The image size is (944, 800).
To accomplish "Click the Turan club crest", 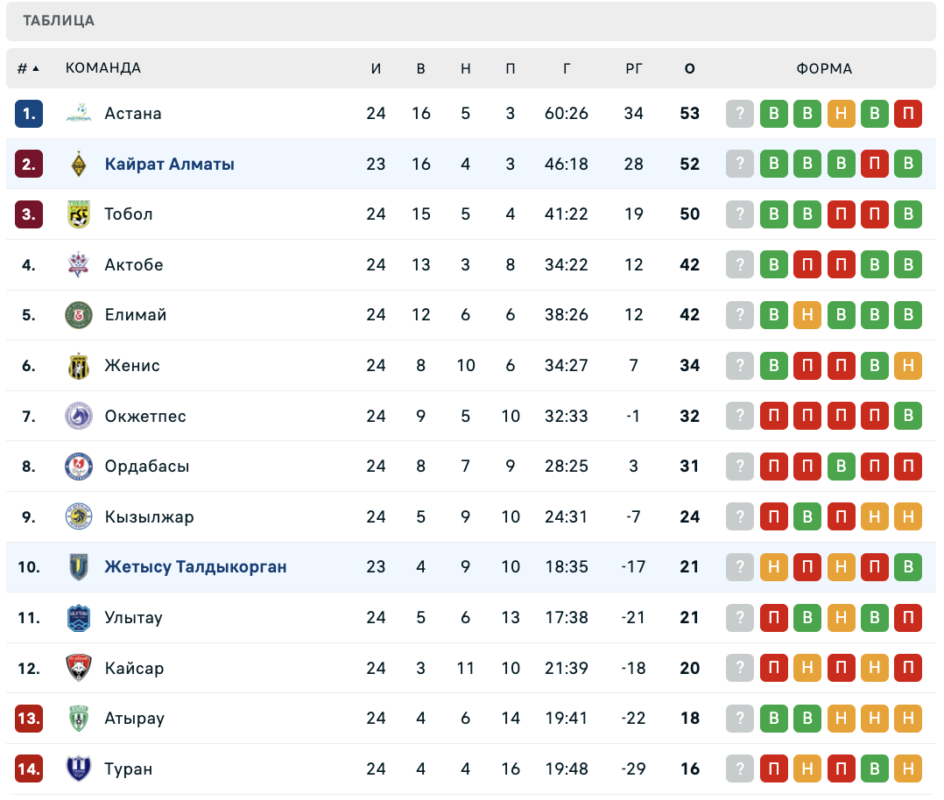I will click(79, 769).
